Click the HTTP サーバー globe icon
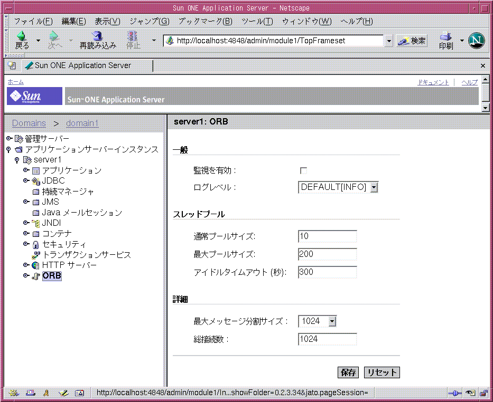 [x=36, y=265]
